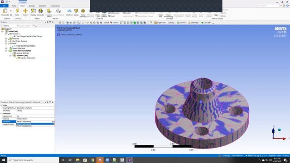
Task: Select the Solution (A6) tree node
Action: (x=22, y=55)
